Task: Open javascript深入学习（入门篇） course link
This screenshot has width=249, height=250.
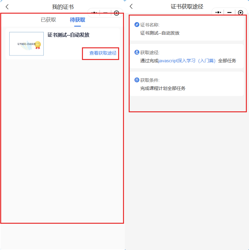Action: pos(187,61)
